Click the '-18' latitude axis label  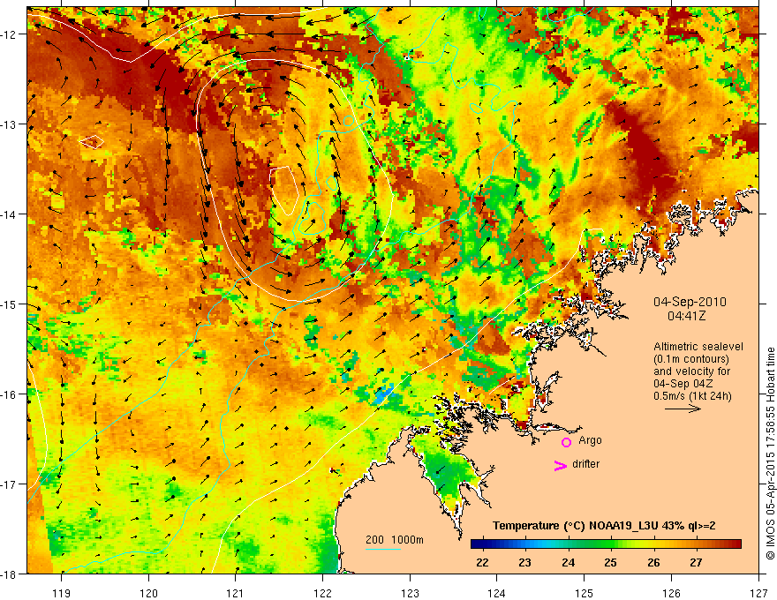(x=9, y=574)
